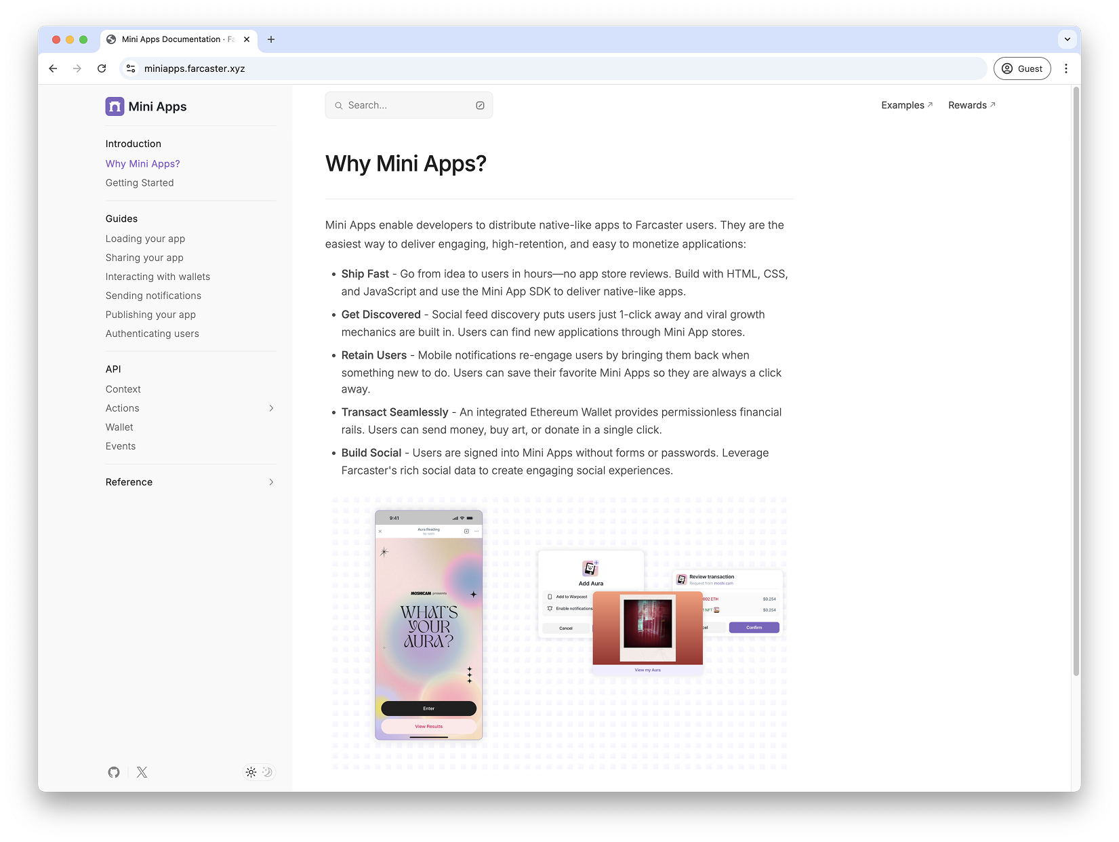The width and height of the screenshot is (1119, 842).
Task: Open the browser customization icon in address bar
Action: click(x=130, y=68)
